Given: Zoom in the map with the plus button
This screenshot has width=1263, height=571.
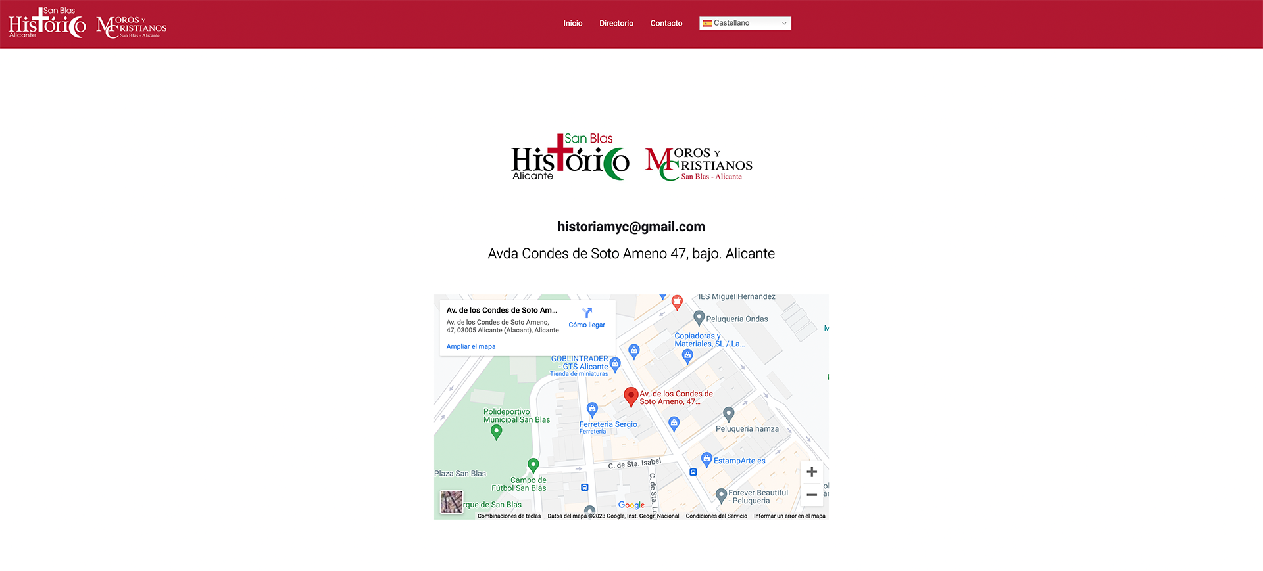Looking at the screenshot, I should coord(812,472).
